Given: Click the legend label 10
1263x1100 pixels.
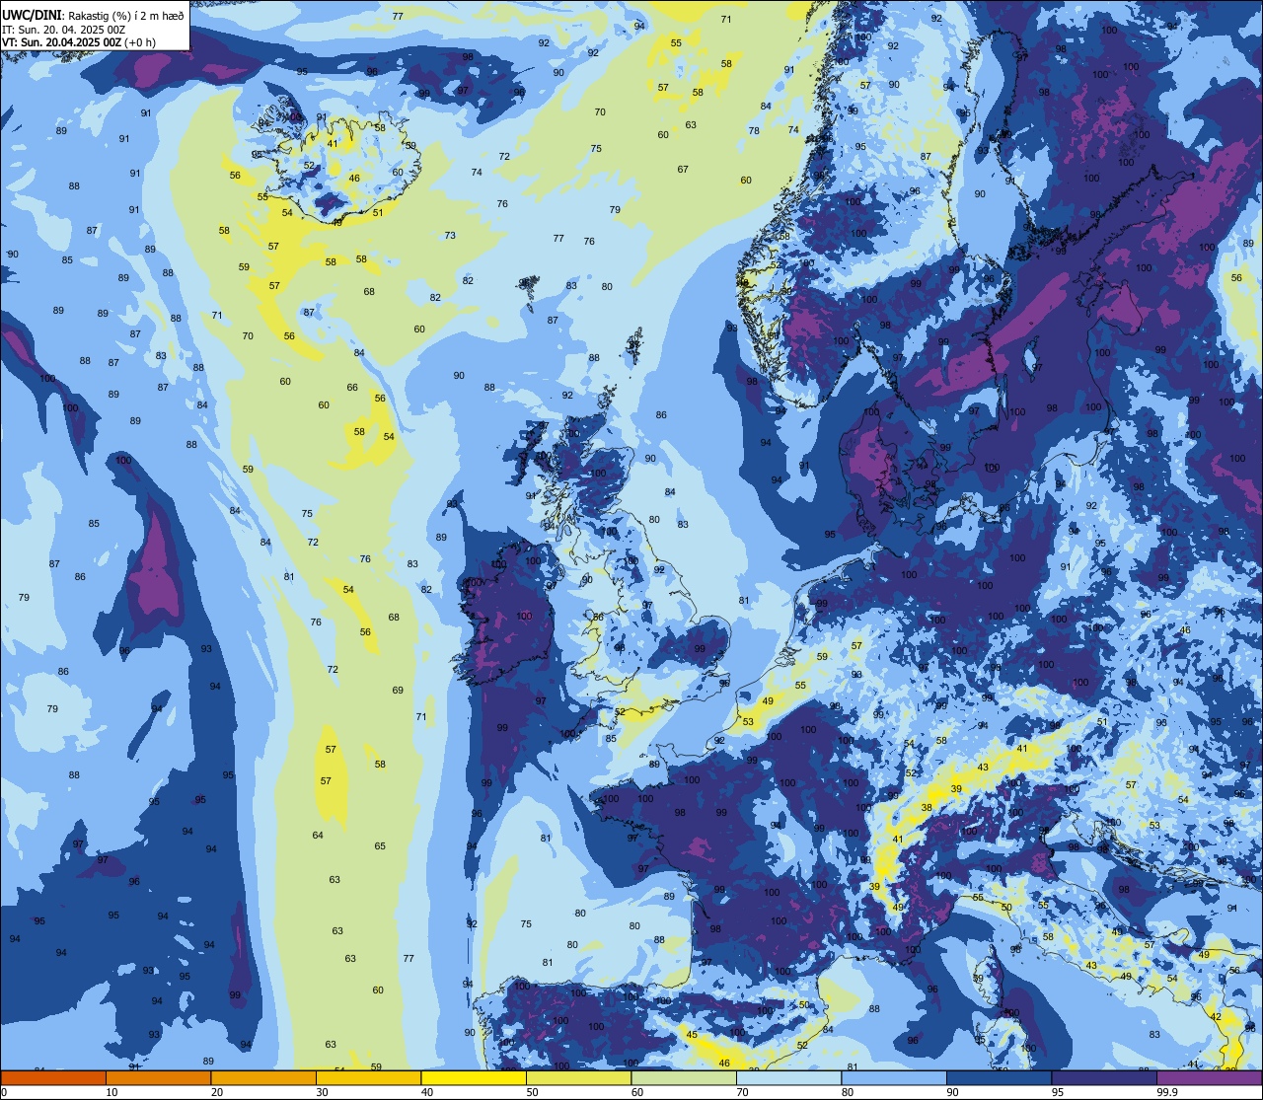Looking at the screenshot, I should pyautogui.click(x=111, y=1092).
